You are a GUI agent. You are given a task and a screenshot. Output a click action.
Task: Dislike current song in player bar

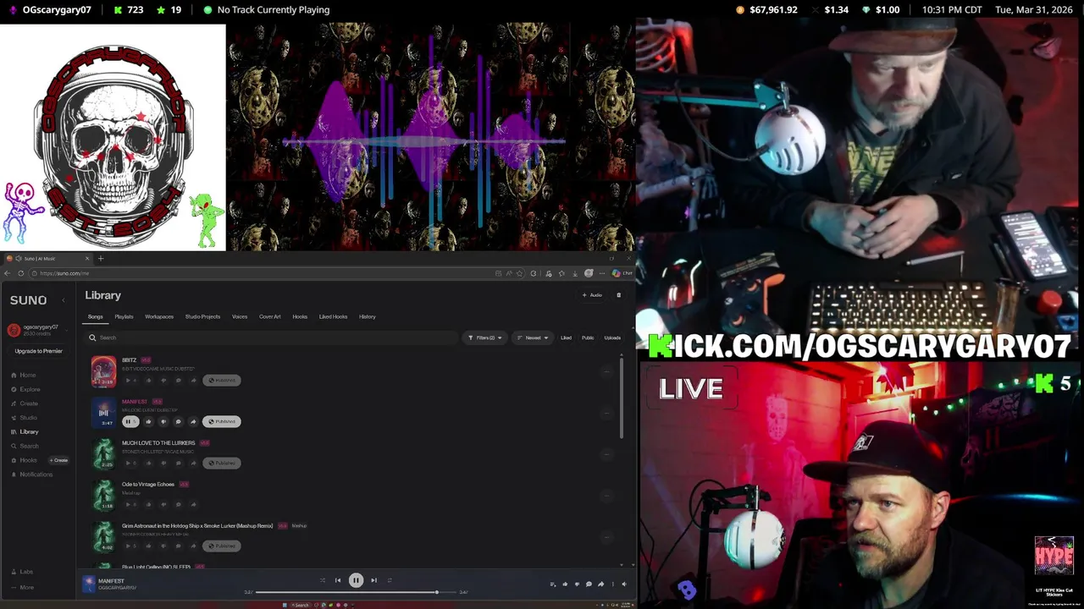(577, 584)
